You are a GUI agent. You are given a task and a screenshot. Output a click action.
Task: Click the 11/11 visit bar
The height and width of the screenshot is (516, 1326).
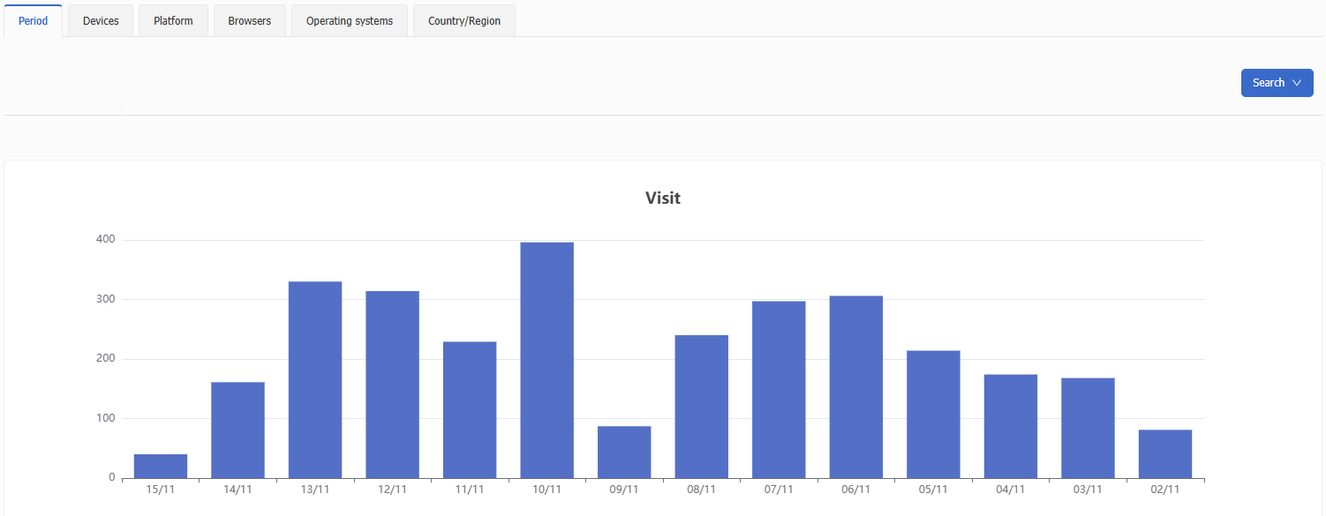tap(470, 409)
